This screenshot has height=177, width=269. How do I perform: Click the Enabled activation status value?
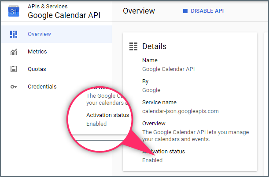tap(152, 160)
